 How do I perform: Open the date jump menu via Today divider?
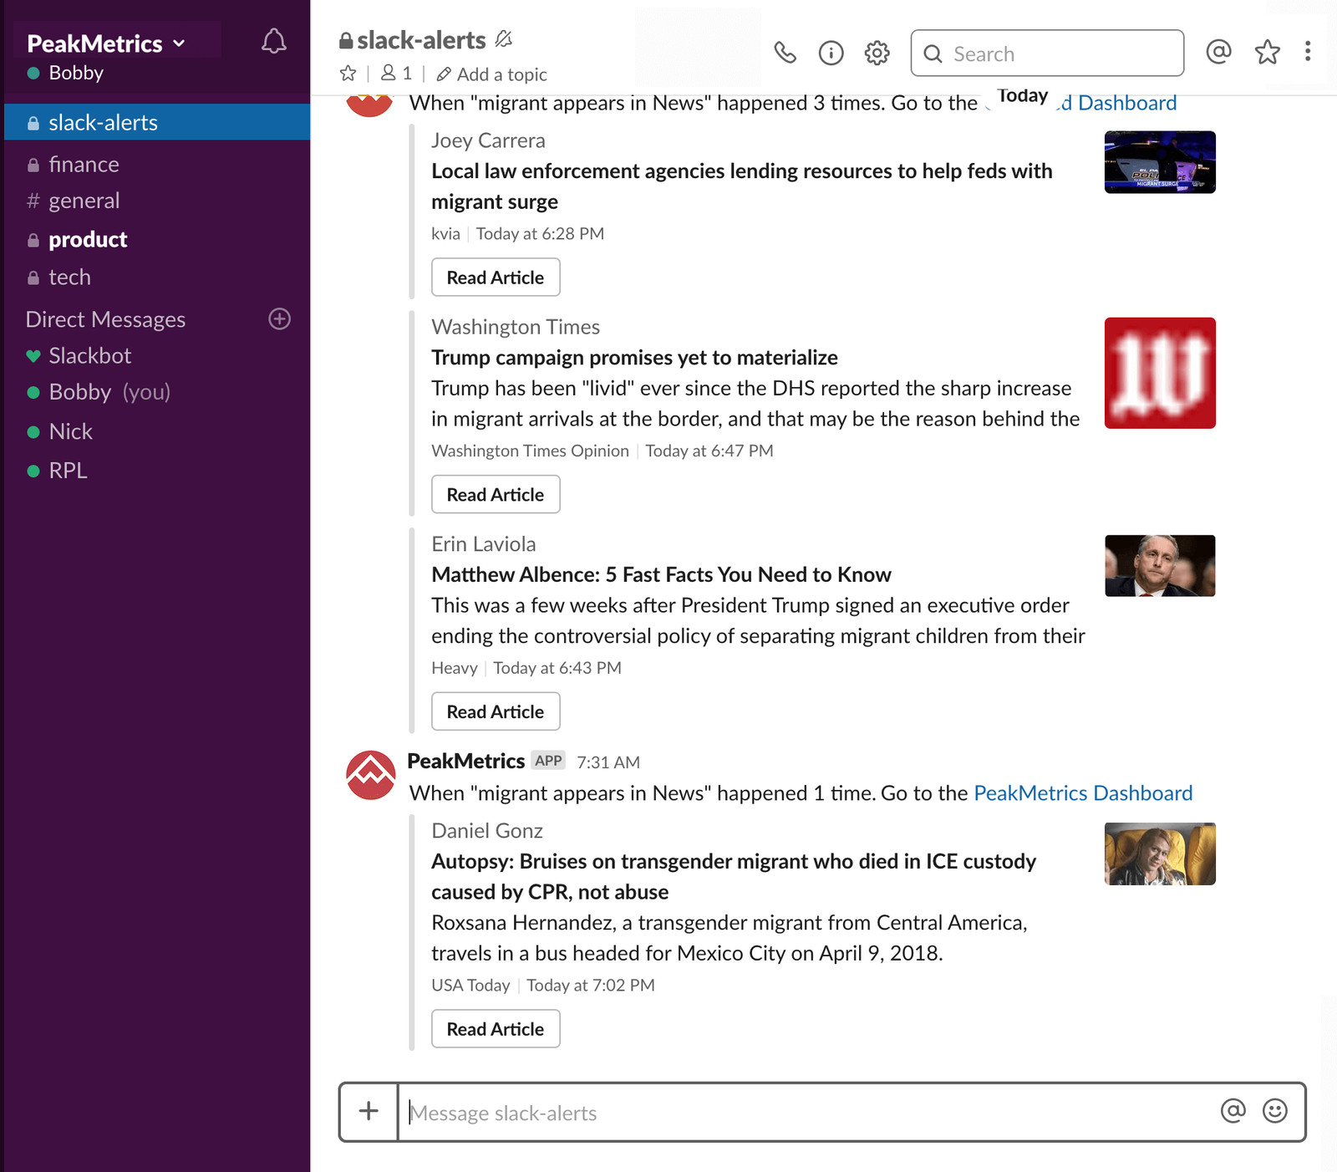(x=1021, y=95)
